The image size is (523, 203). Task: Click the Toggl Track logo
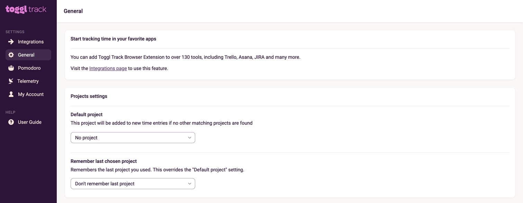26,9
